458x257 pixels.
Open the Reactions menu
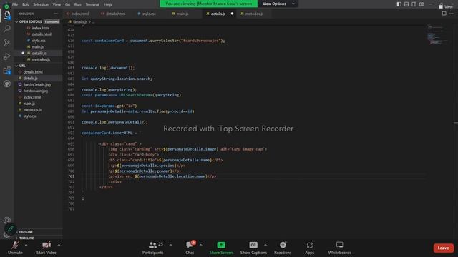(283, 248)
